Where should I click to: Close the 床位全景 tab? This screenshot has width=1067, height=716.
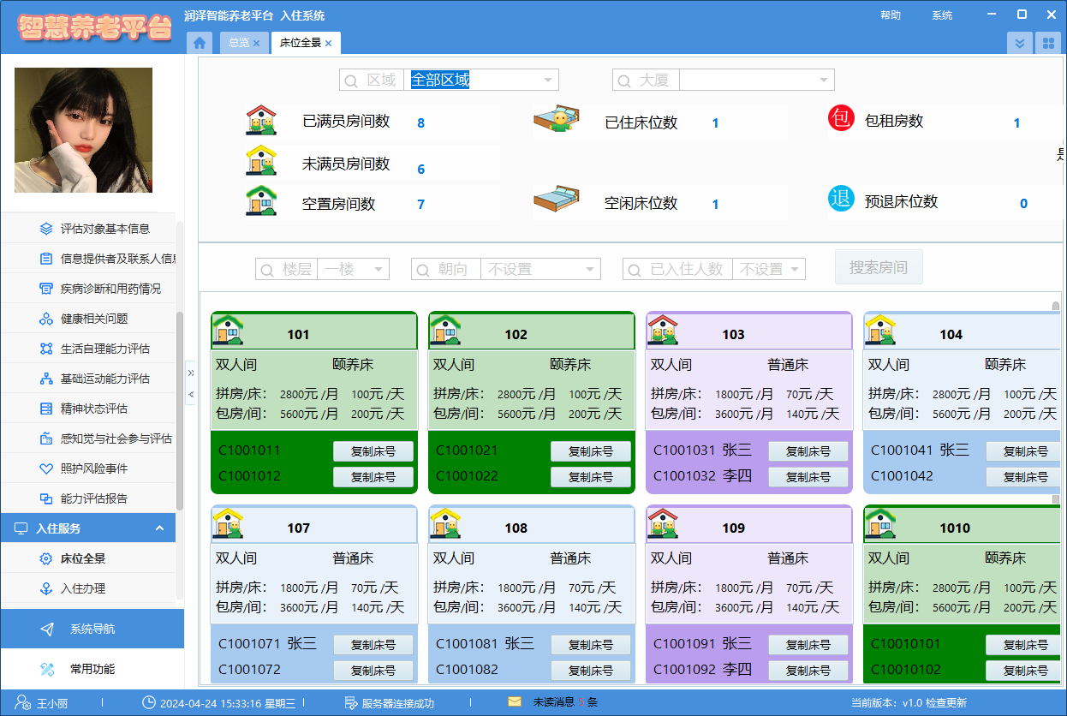(328, 43)
